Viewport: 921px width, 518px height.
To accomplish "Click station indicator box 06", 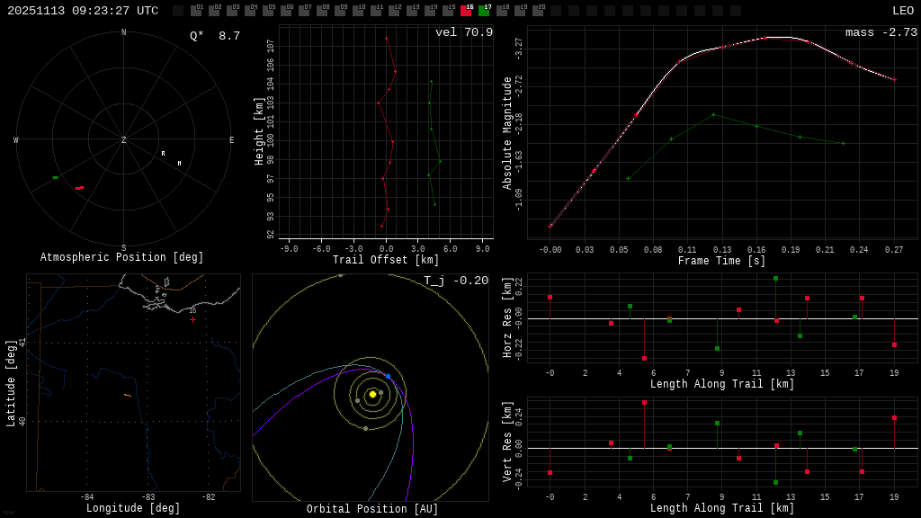I will pyautogui.click(x=286, y=11).
